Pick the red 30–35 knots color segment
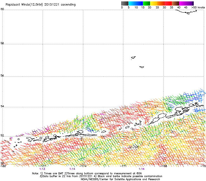This screenshot has width=206, height=181. click(x=168, y=3)
